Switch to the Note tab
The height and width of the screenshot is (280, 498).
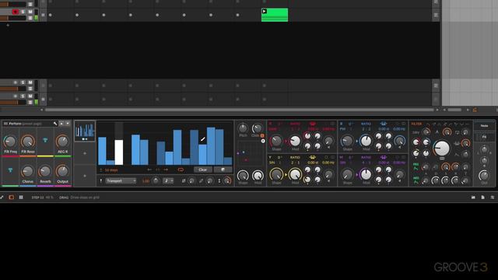(484, 126)
